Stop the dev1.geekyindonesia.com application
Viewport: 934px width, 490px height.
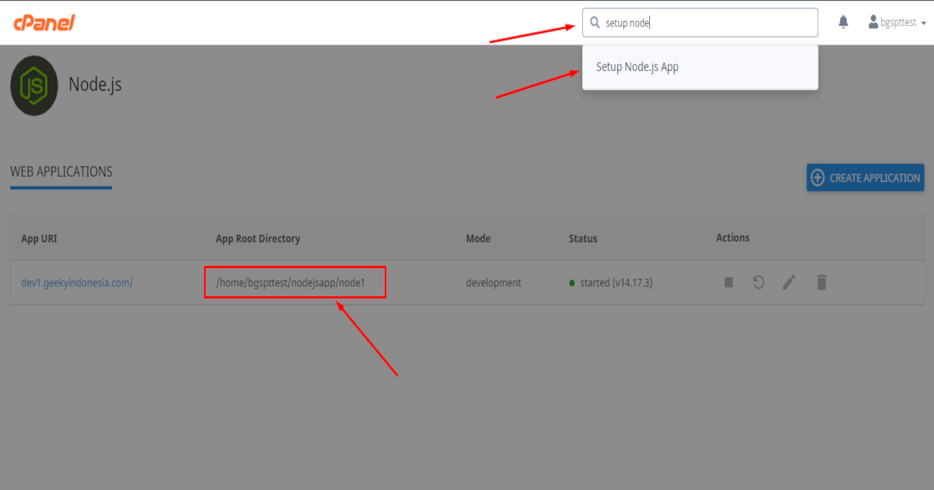click(729, 282)
